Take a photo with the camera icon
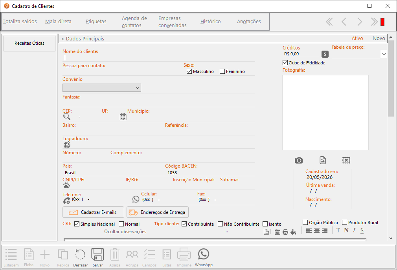The width and height of the screenshot is (397, 270). (x=299, y=160)
